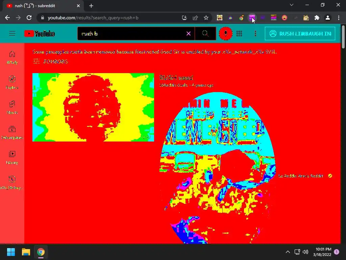Expand the JOHBOBS filters control
The image size is (346, 260).
(50, 61)
